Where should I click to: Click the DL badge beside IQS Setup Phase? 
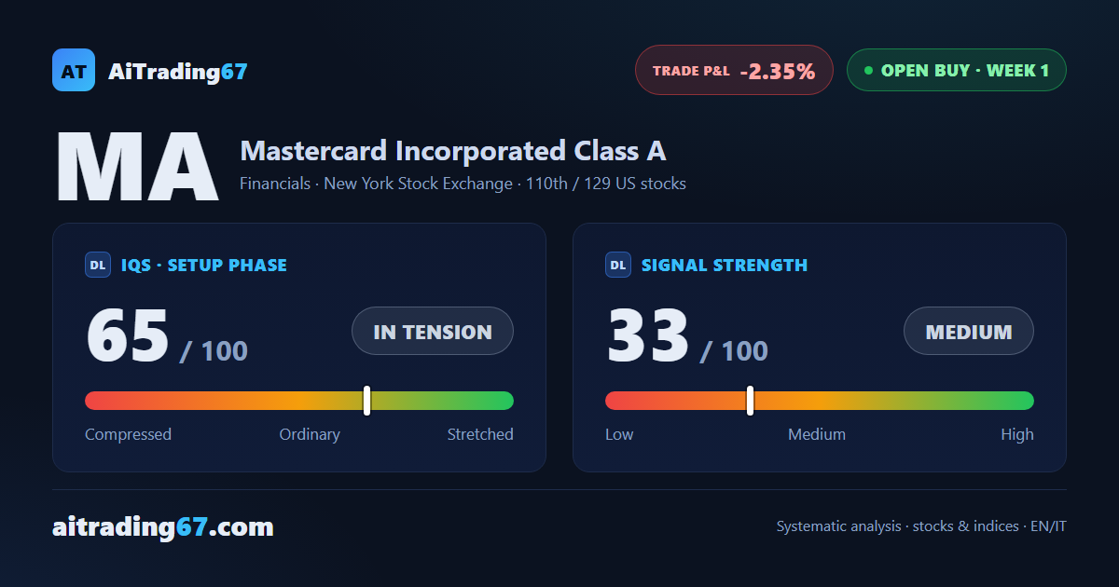(98, 266)
